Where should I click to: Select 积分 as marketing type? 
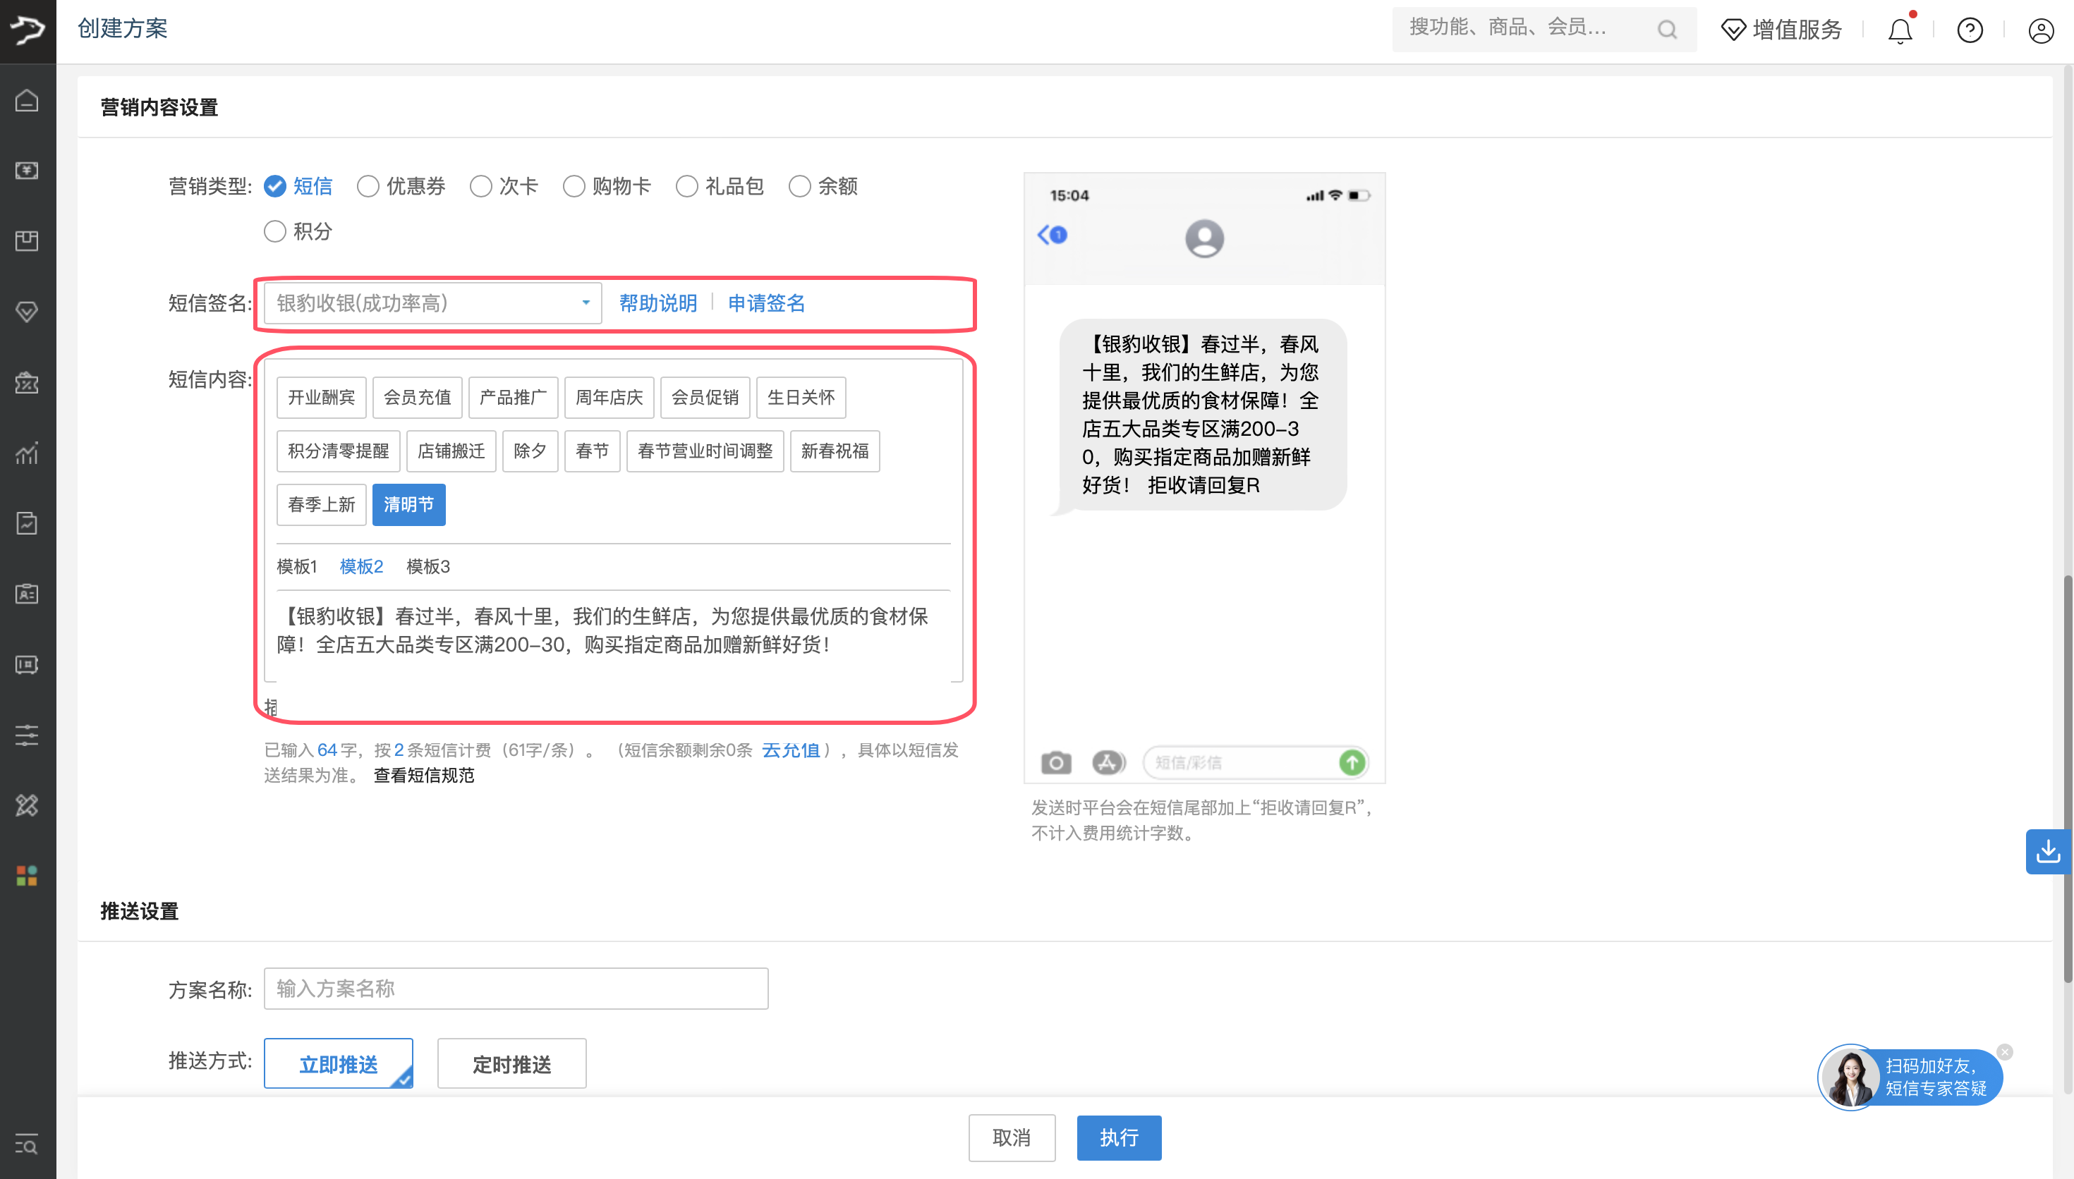(x=275, y=231)
